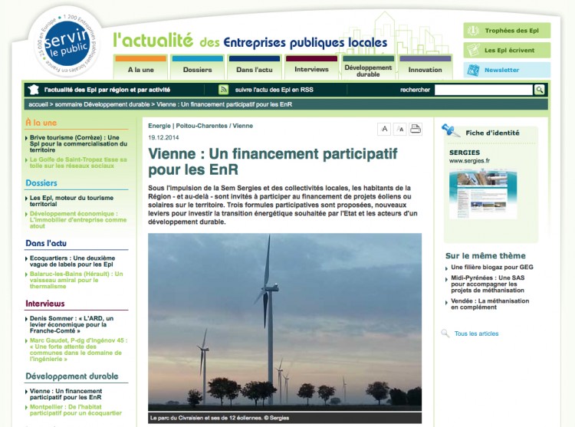Screen dimensions: 575x427
Task: Open the Denis Sommer interview
Action: coord(71,324)
